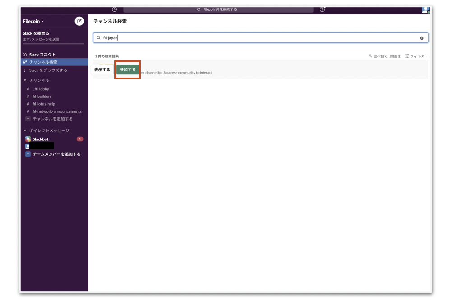The width and height of the screenshot is (455, 306).
Task: Select チャンネル検索 in sidebar
Action: [x=54, y=62]
